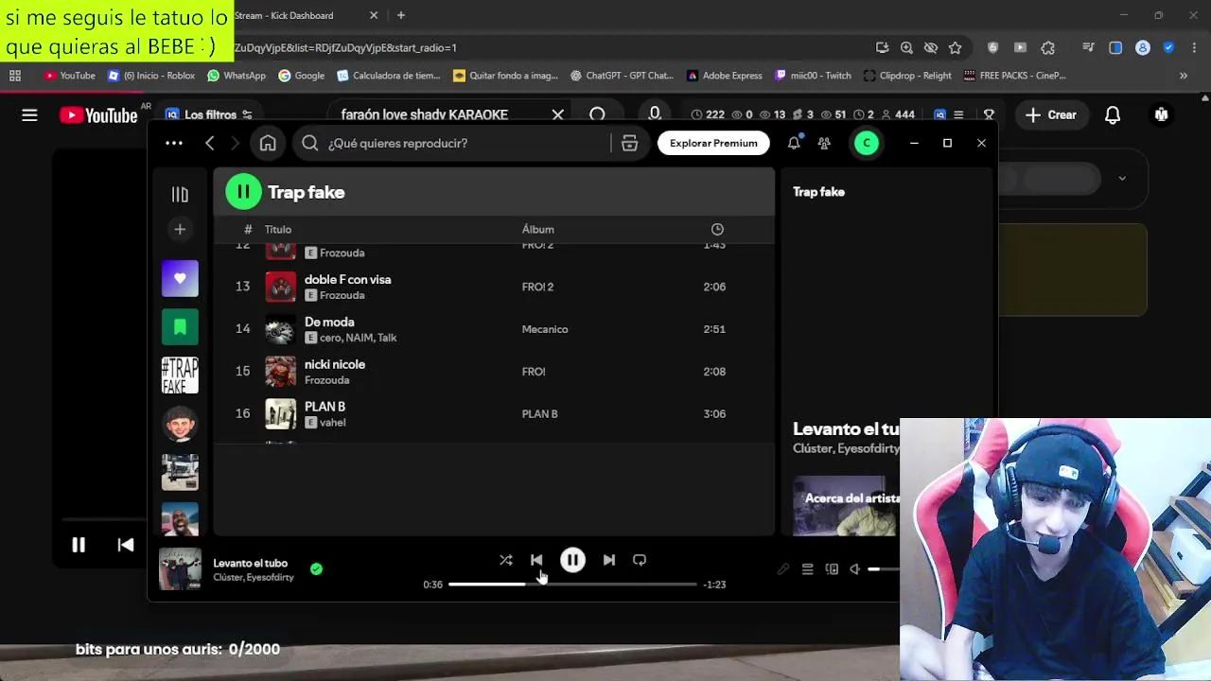Open the PLAN B album link
This screenshot has height=681, width=1211.
pos(539,413)
